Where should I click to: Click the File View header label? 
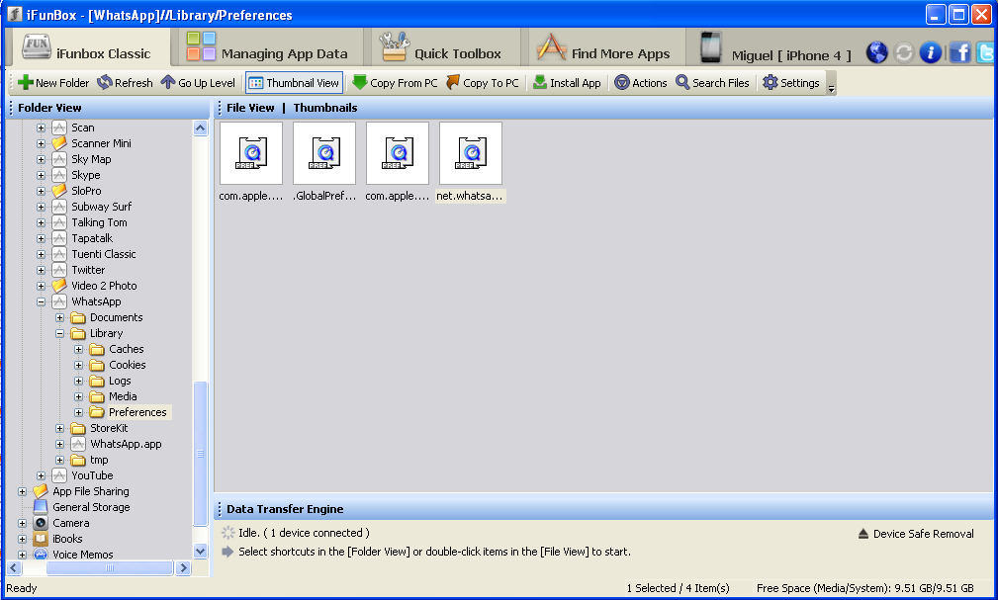pos(250,108)
